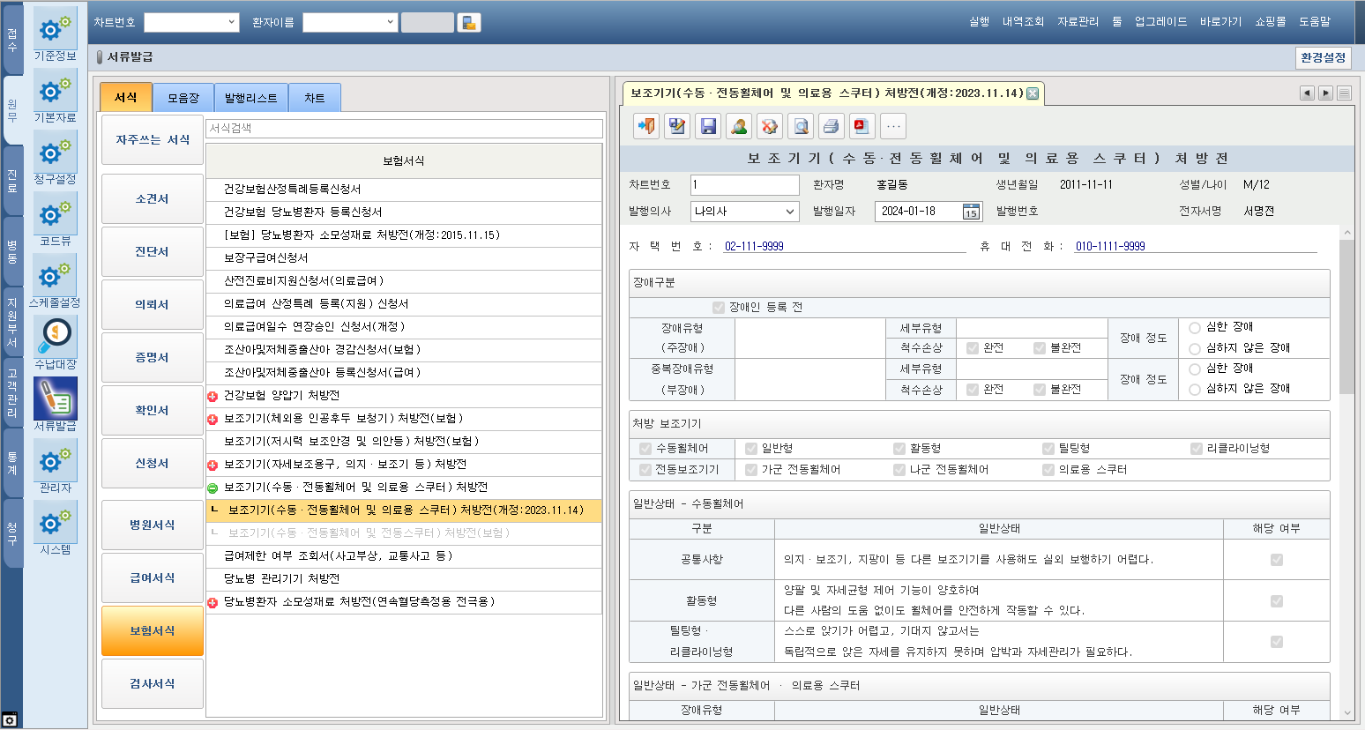Image resolution: width=1365 pixels, height=730 pixels.
Task: Check the 수동휠체어 checkbox
Action: [645, 449]
